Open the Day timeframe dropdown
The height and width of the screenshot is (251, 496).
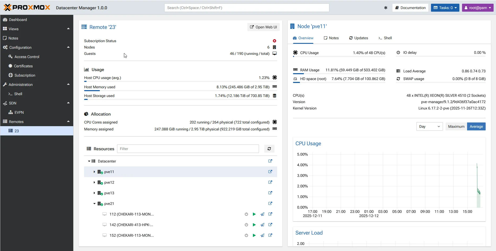click(x=429, y=126)
